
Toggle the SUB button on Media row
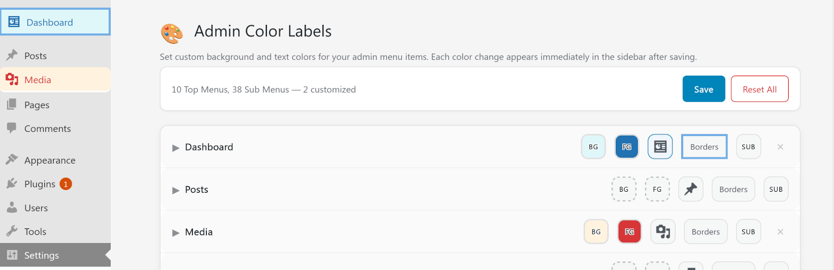coord(749,232)
